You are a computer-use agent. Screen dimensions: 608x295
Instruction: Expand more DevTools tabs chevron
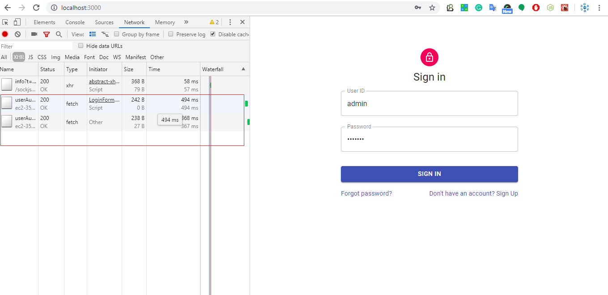186,22
